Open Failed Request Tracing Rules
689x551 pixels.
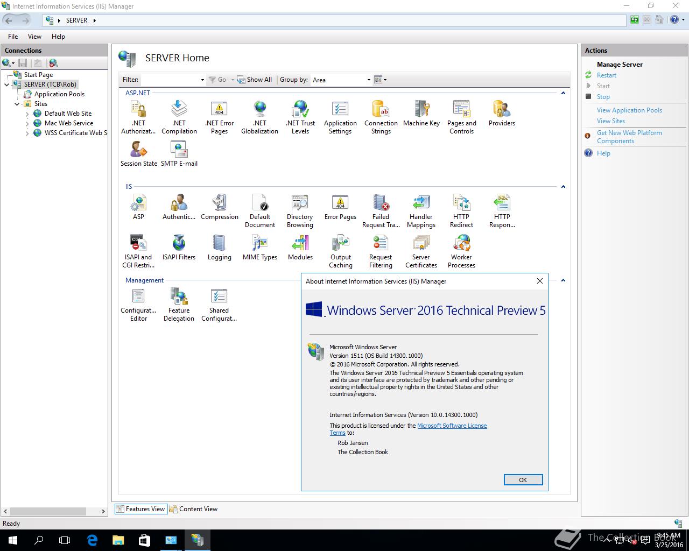(x=381, y=210)
